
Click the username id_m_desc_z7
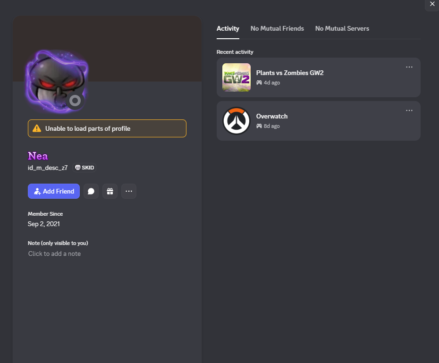[48, 168]
